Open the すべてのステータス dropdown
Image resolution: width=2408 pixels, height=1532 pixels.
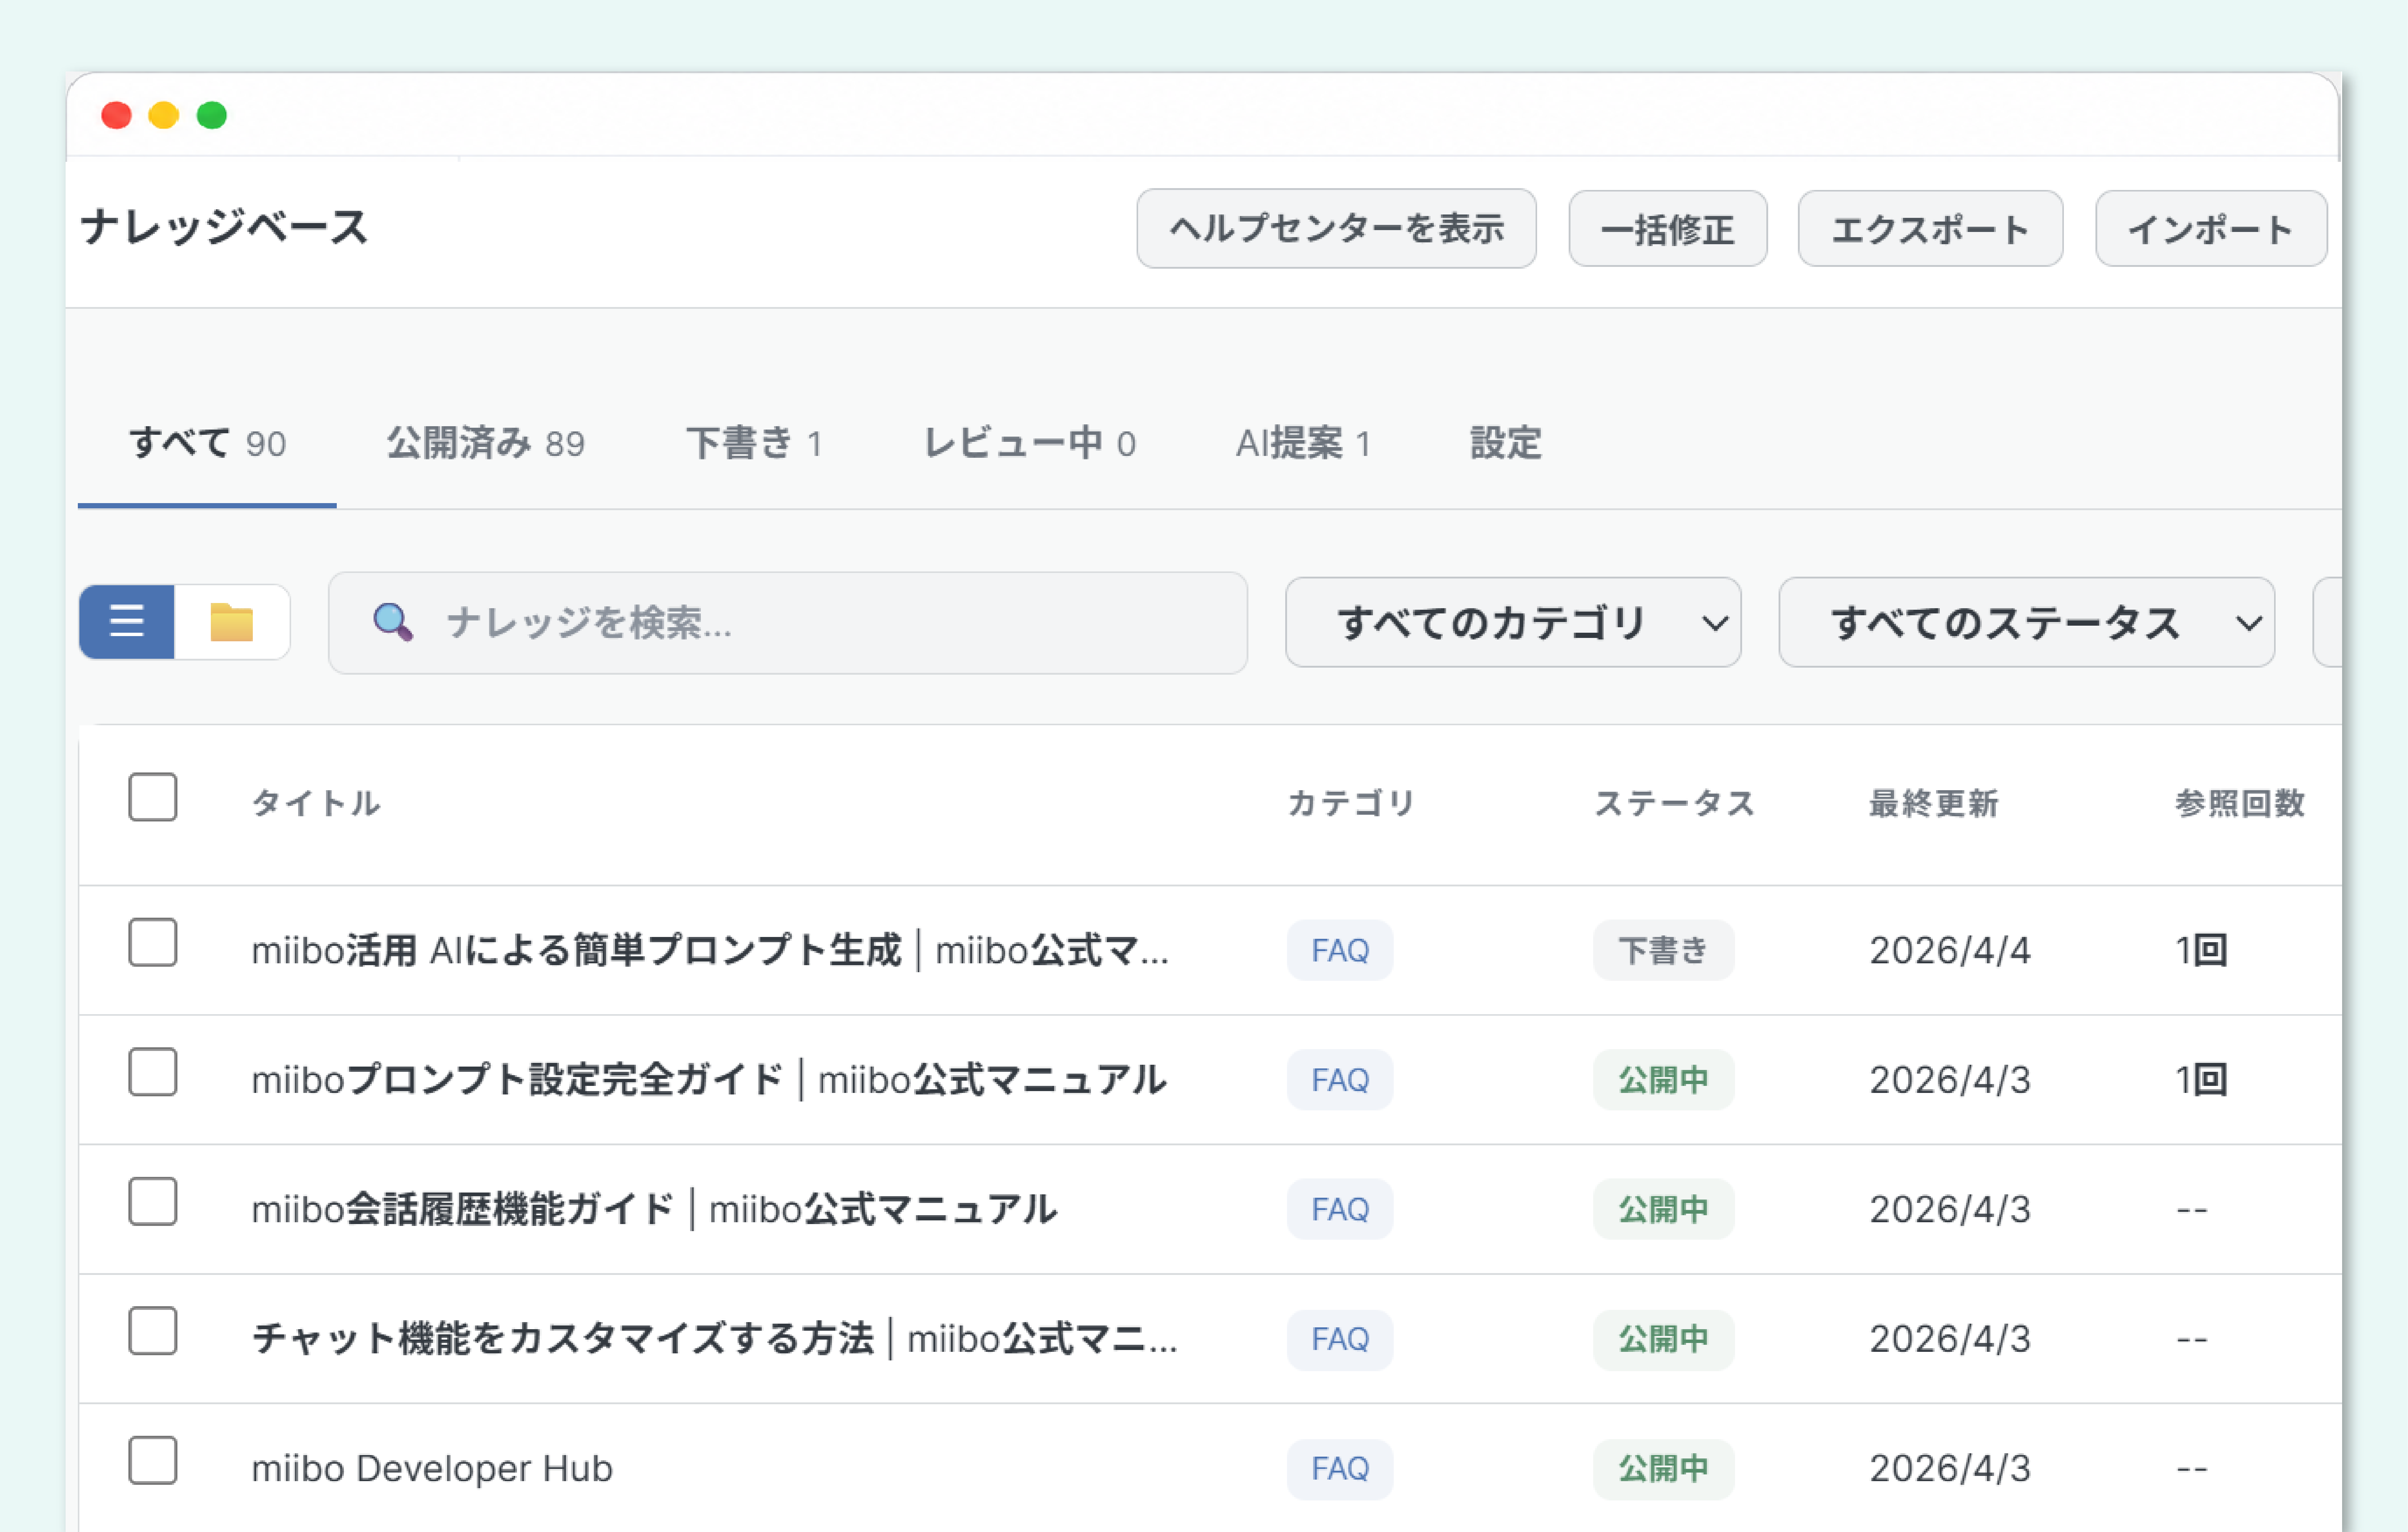coord(2027,622)
